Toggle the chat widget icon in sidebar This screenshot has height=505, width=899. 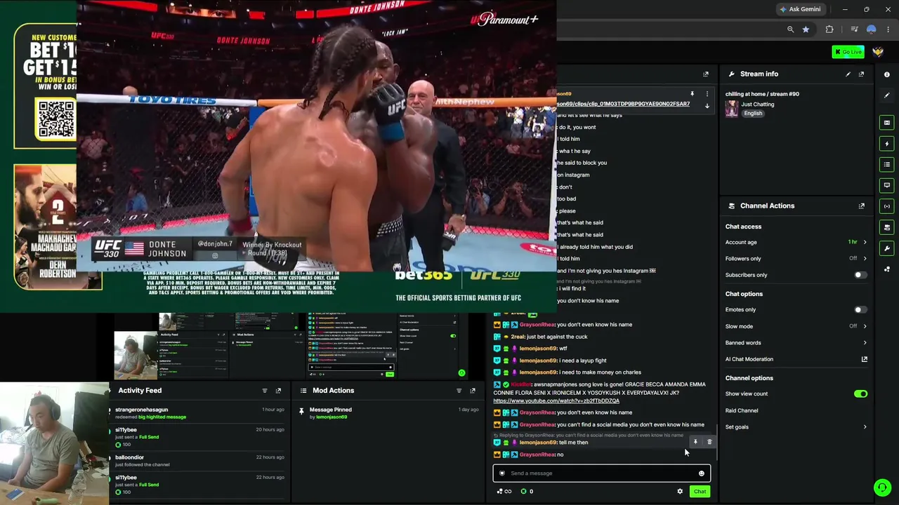(887, 186)
